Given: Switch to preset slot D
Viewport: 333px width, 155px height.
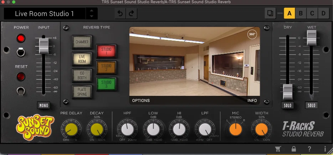Looking at the screenshot, I should tap(323, 14).
